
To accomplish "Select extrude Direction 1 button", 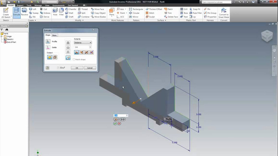I will pos(76,52).
